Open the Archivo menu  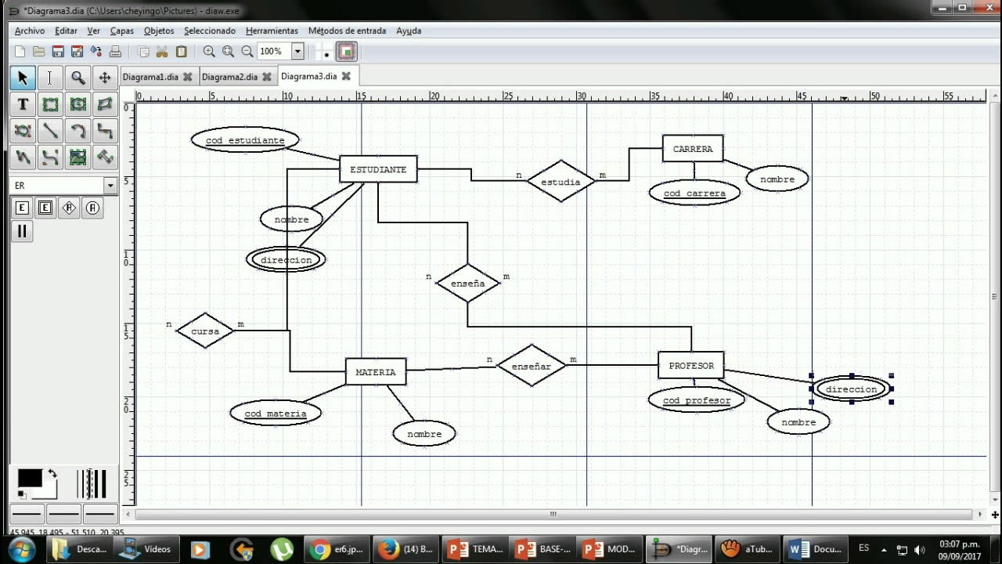[30, 31]
